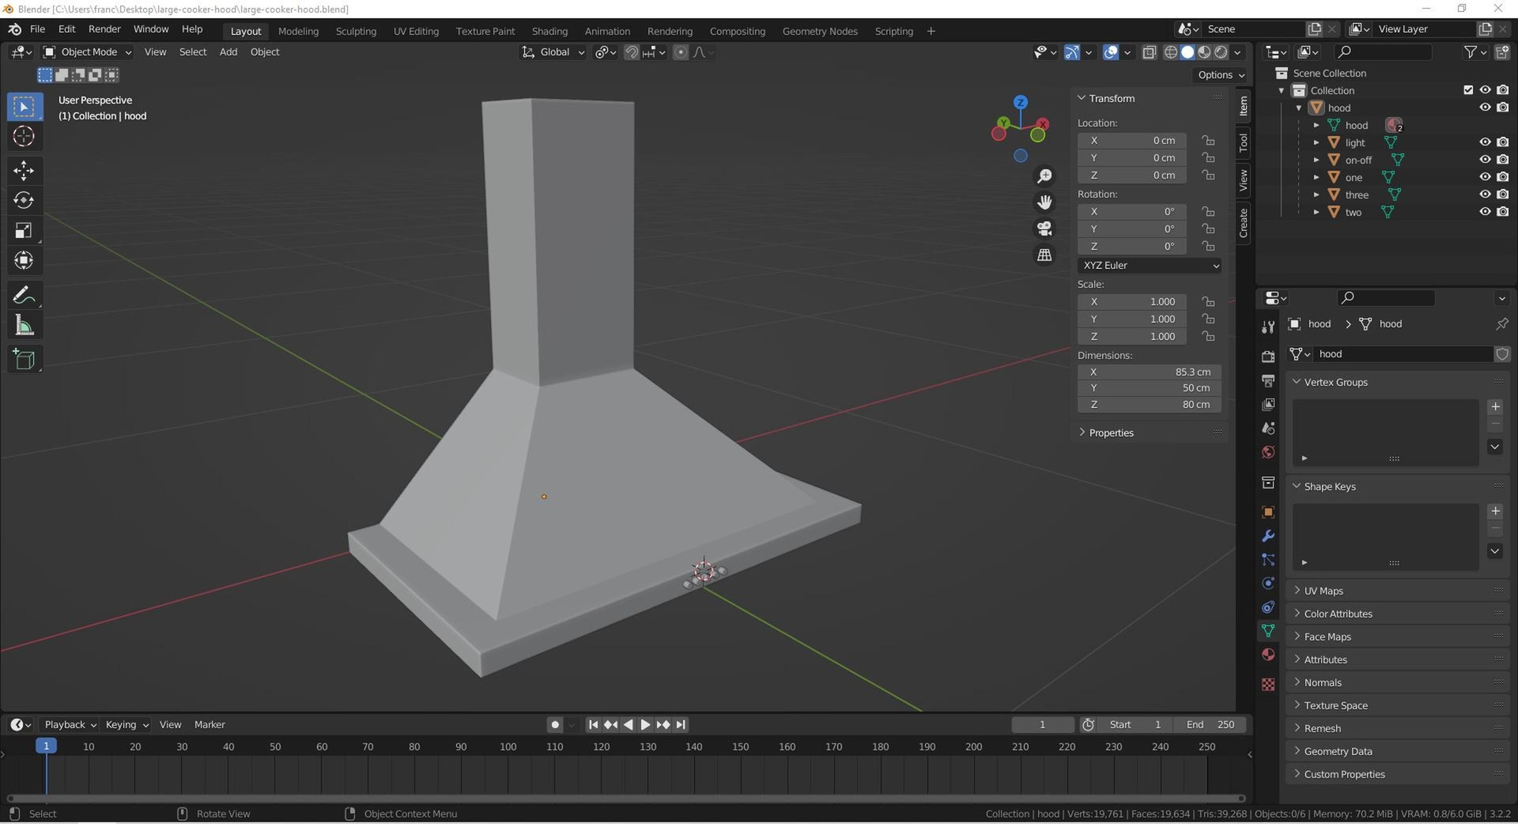Switch to the Shading workspace tab
This screenshot has height=824, width=1518.
click(549, 31)
